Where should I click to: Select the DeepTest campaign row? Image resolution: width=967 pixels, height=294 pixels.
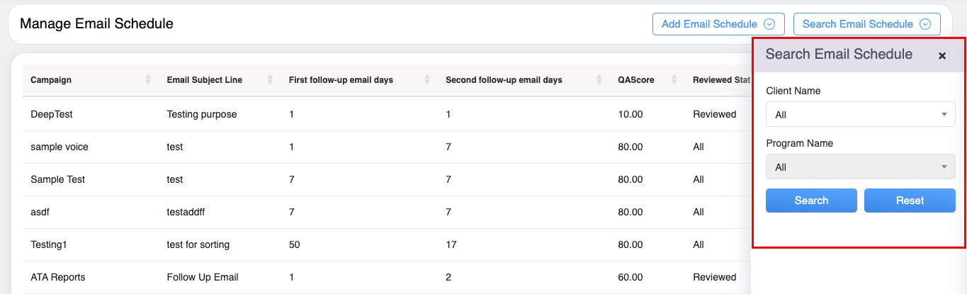(x=52, y=114)
